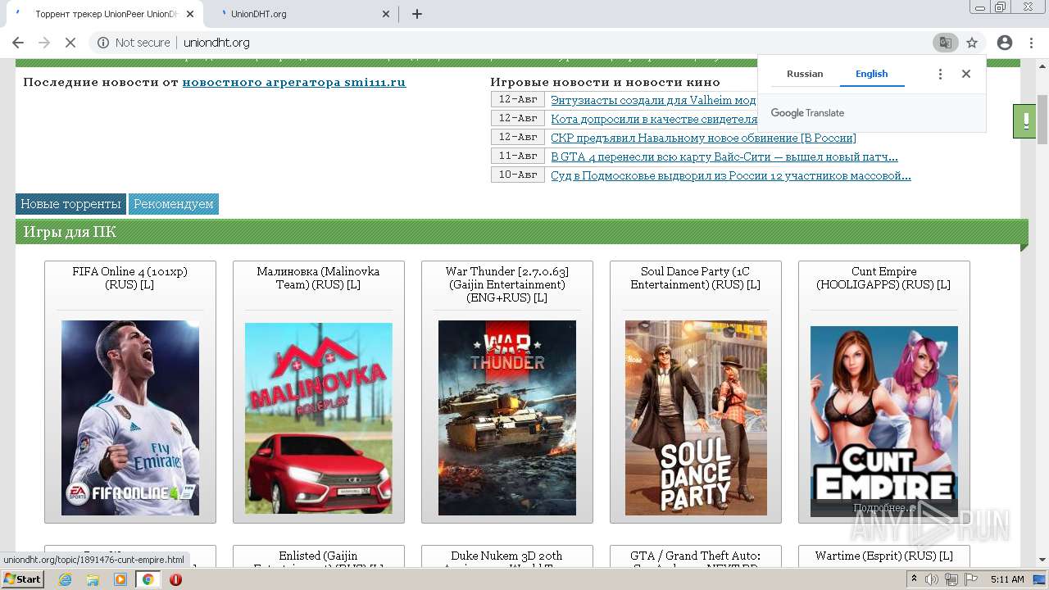Click the Cunt Empire (HOOLIGAPPS) title
Image resolution: width=1049 pixels, height=590 pixels.
pos(883,278)
